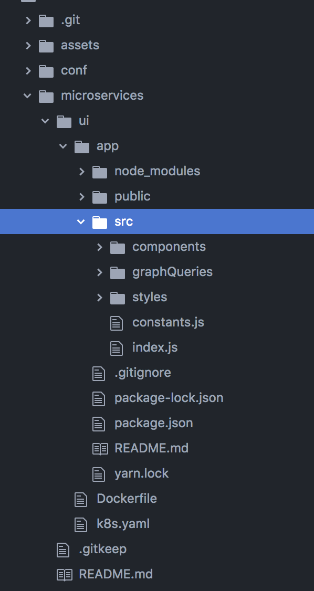The image size is (314, 591).
Task: Expand the components folder
Action: tap(99, 247)
